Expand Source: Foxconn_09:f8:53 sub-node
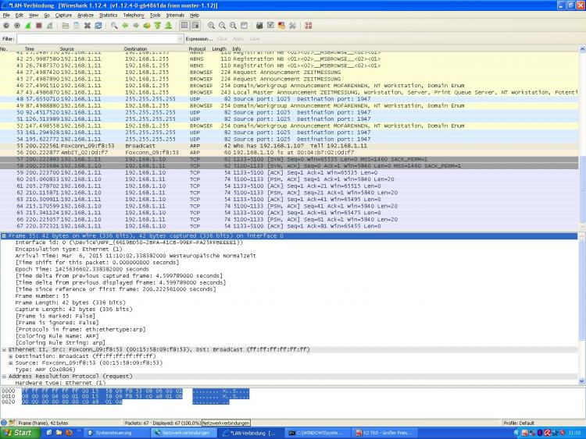586x439 pixels. click(x=10, y=363)
